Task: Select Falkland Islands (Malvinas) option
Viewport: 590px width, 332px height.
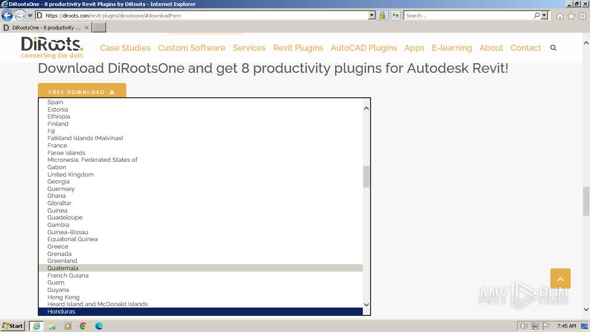Action: click(201, 138)
